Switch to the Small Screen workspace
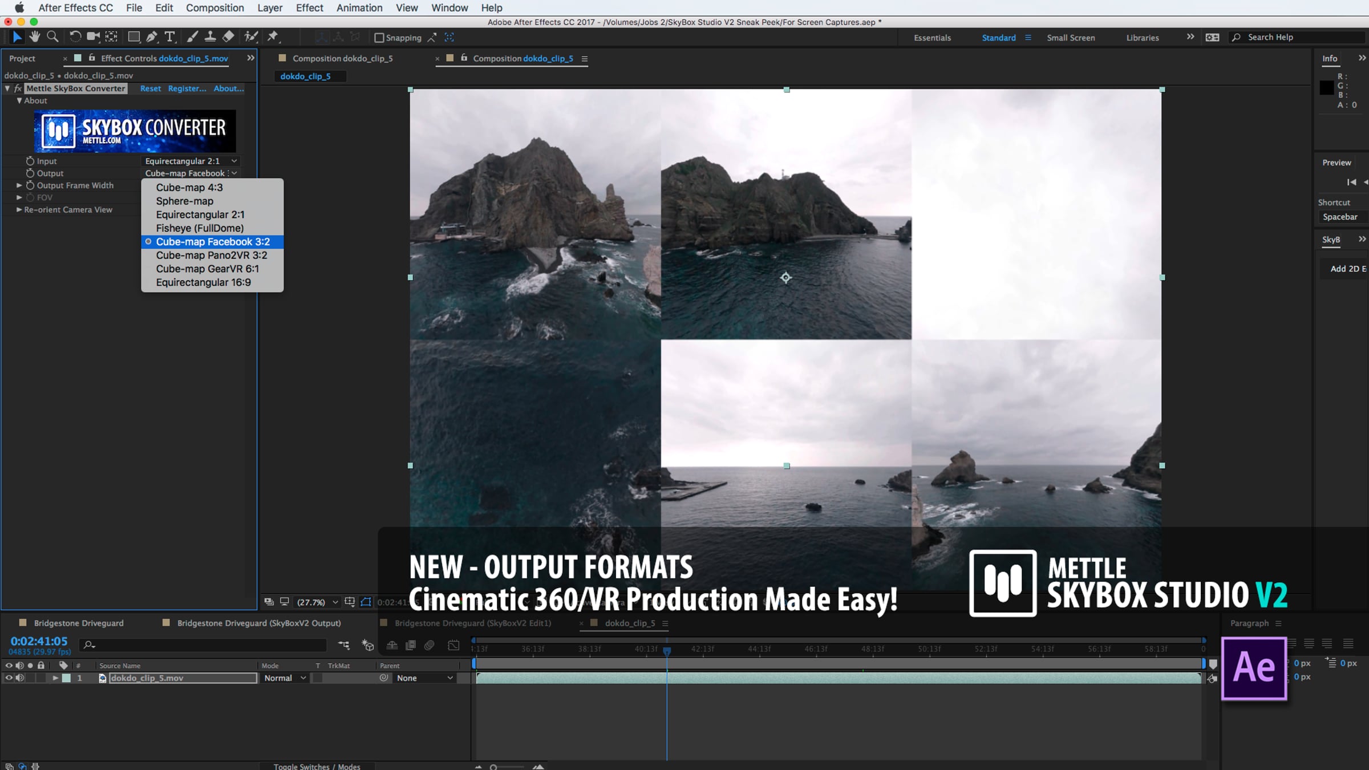This screenshot has height=770, width=1369. (x=1071, y=38)
